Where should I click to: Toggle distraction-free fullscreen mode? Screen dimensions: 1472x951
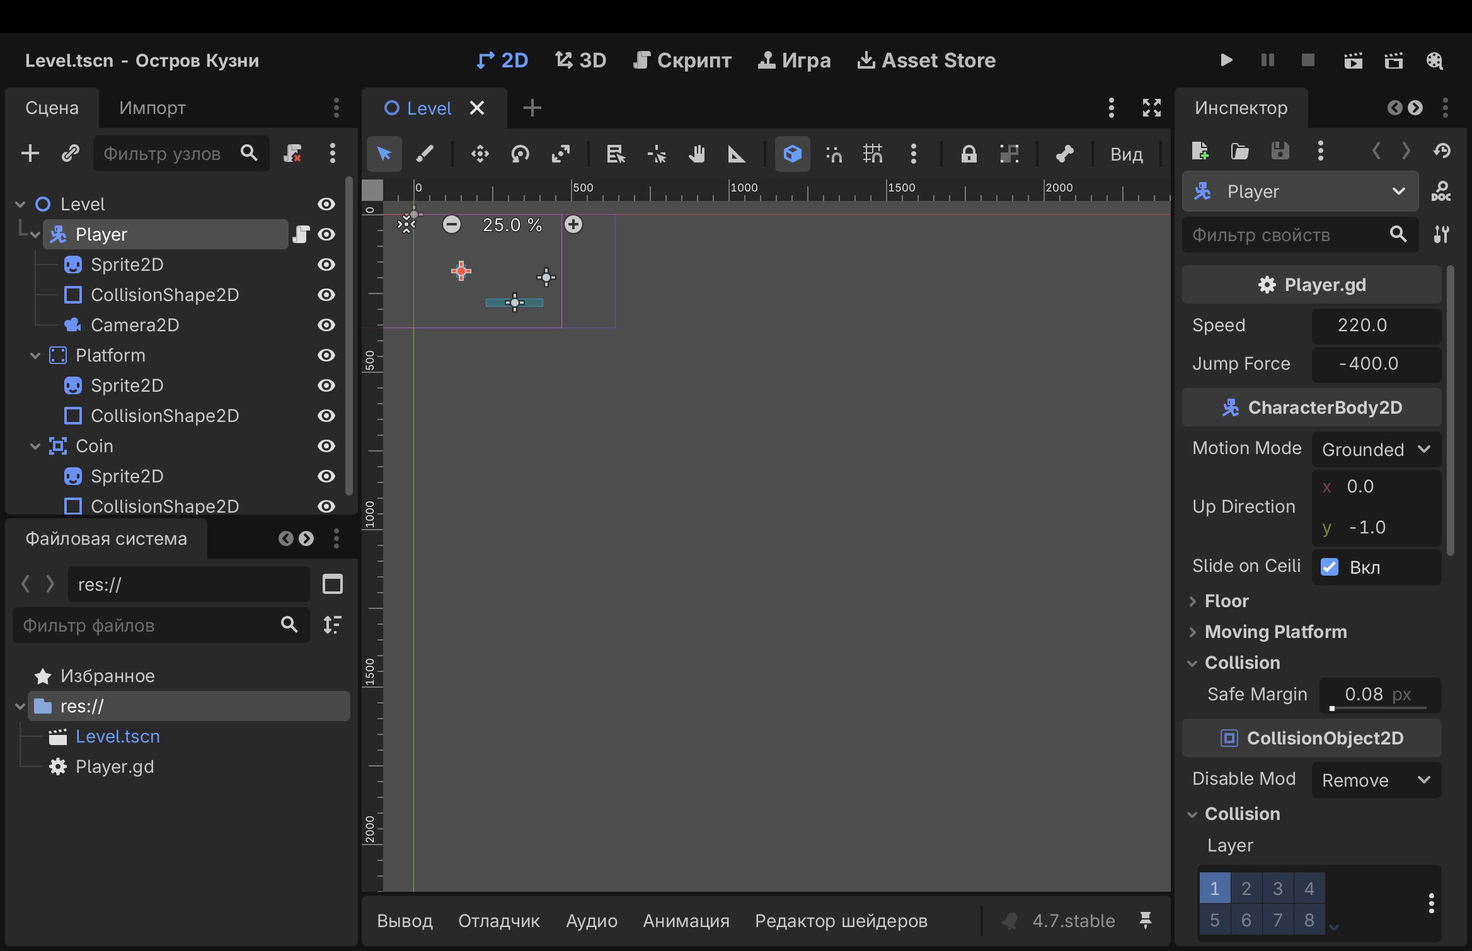1152,108
